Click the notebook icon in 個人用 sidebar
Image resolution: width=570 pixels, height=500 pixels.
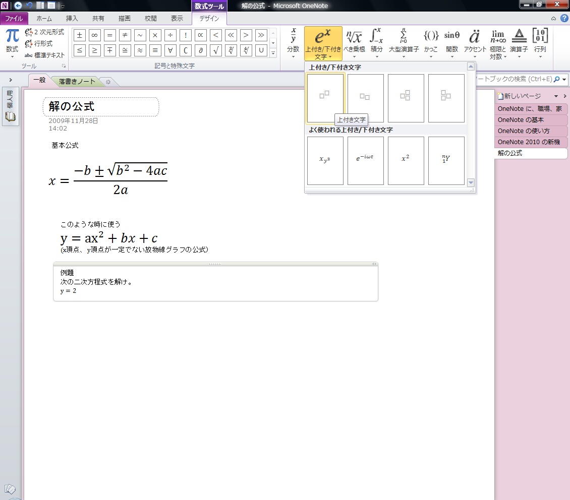(x=10, y=116)
